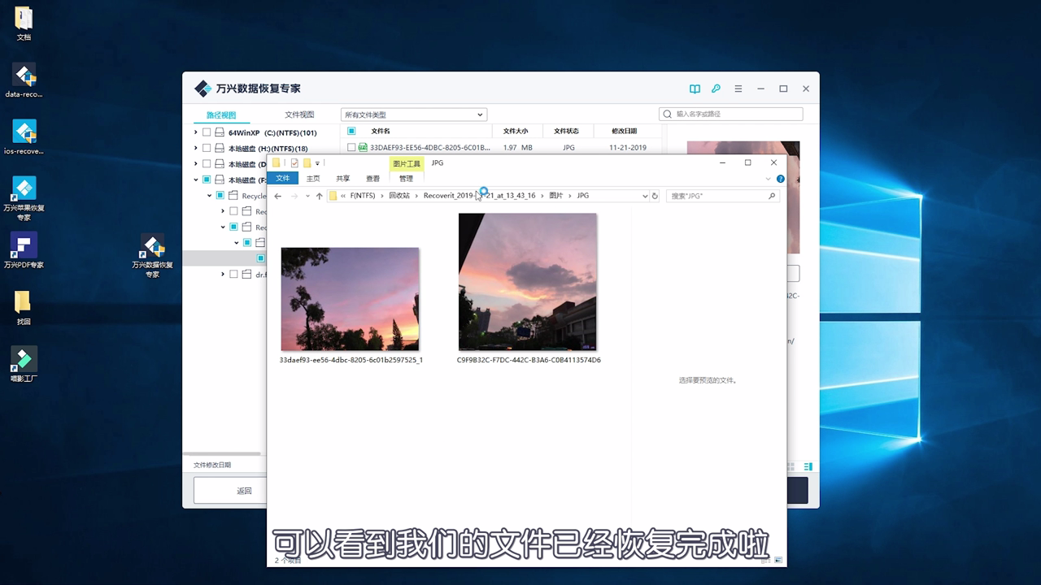This screenshot has height=585, width=1041.
Task: Open the 所有文件类型 file type dropdown
Action: 413,114
